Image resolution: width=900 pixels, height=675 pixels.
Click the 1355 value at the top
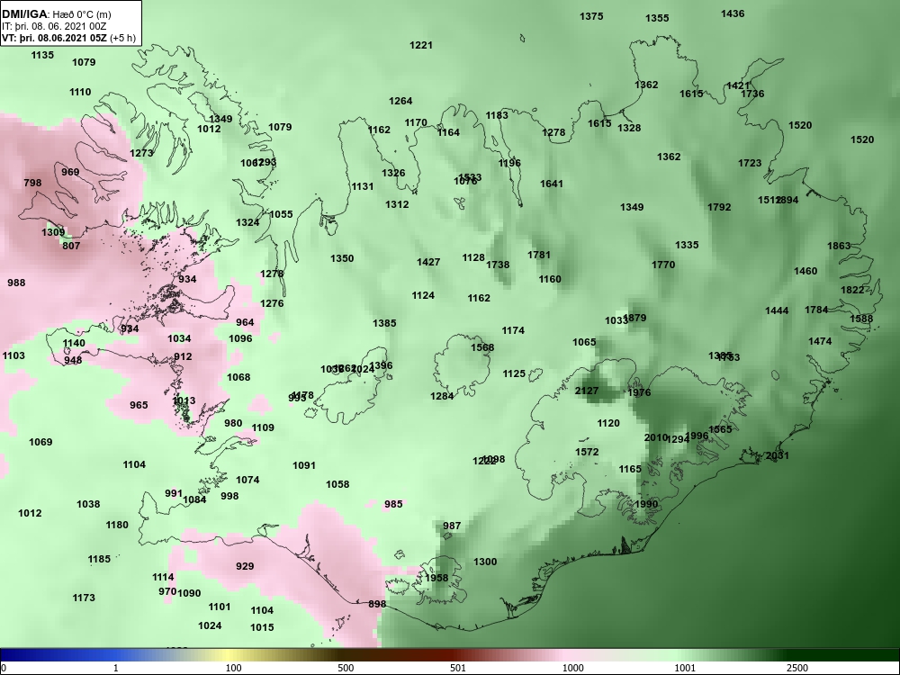[x=657, y=18]
